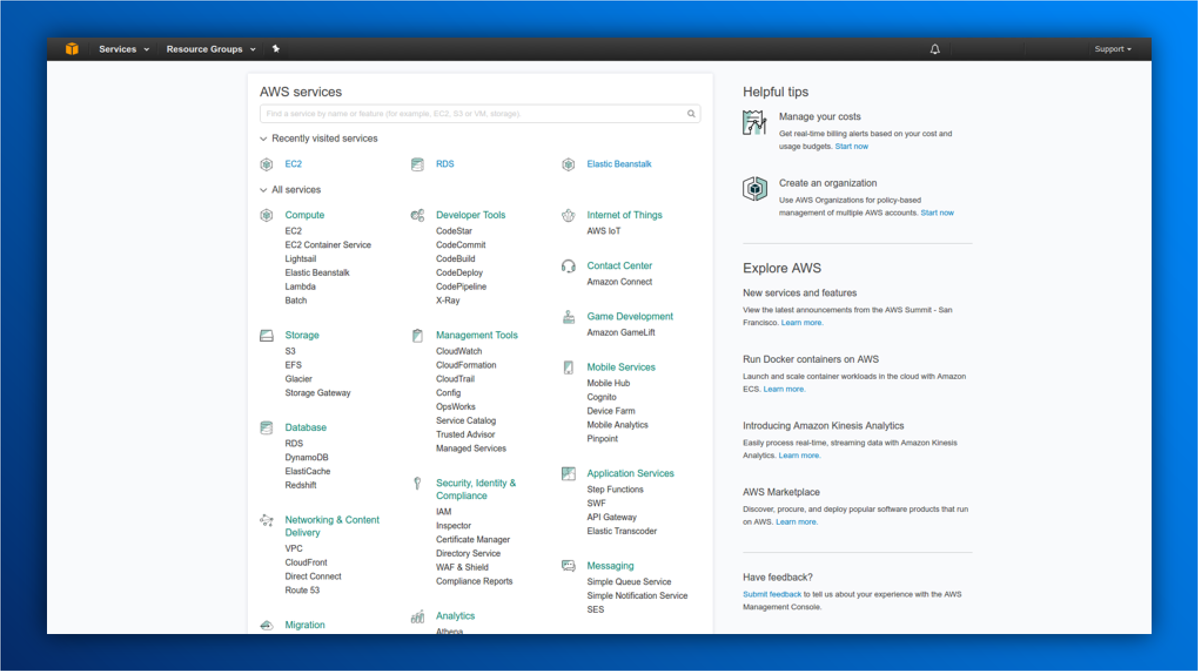Open Cognito under Mobile Services

pyautogui.click(x=602, y=397)
